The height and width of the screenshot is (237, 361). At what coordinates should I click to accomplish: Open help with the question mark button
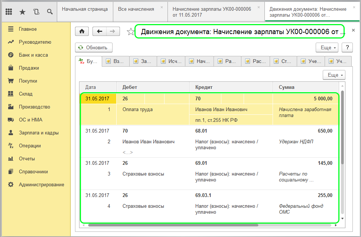[x=347, y=47]
